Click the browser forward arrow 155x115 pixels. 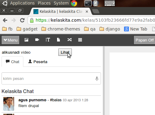coord(14,20)
